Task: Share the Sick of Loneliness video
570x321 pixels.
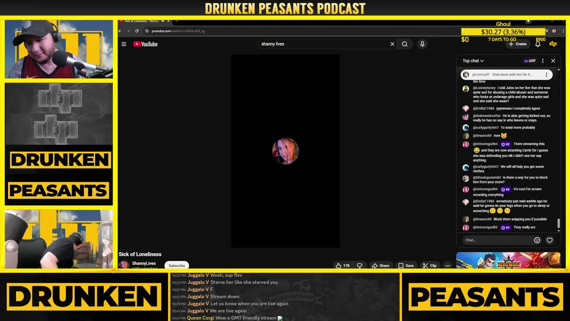Action: coord(380,266)
